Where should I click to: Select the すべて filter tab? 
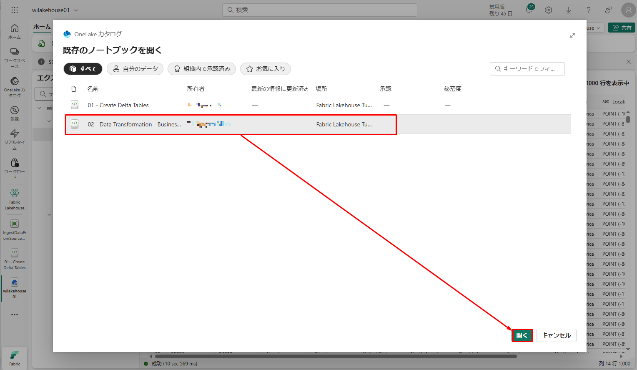point(83,69)
